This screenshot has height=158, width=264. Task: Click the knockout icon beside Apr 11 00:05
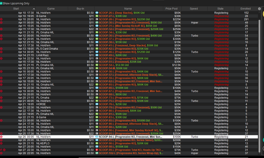[1, 23]
